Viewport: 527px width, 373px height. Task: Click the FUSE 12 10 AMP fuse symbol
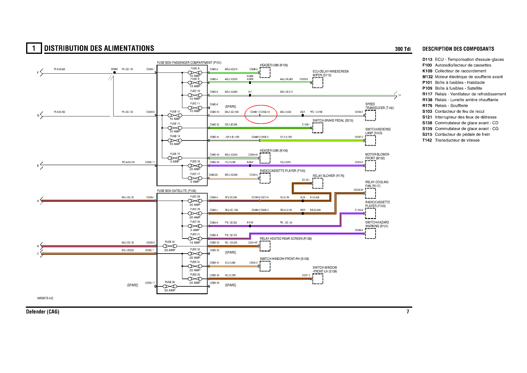coord(175,115)
